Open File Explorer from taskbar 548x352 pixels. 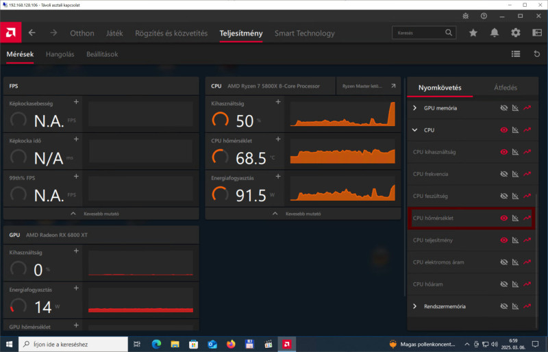[x=175, y=344]
